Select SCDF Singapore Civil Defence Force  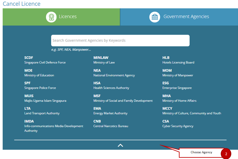pos(45,60)
